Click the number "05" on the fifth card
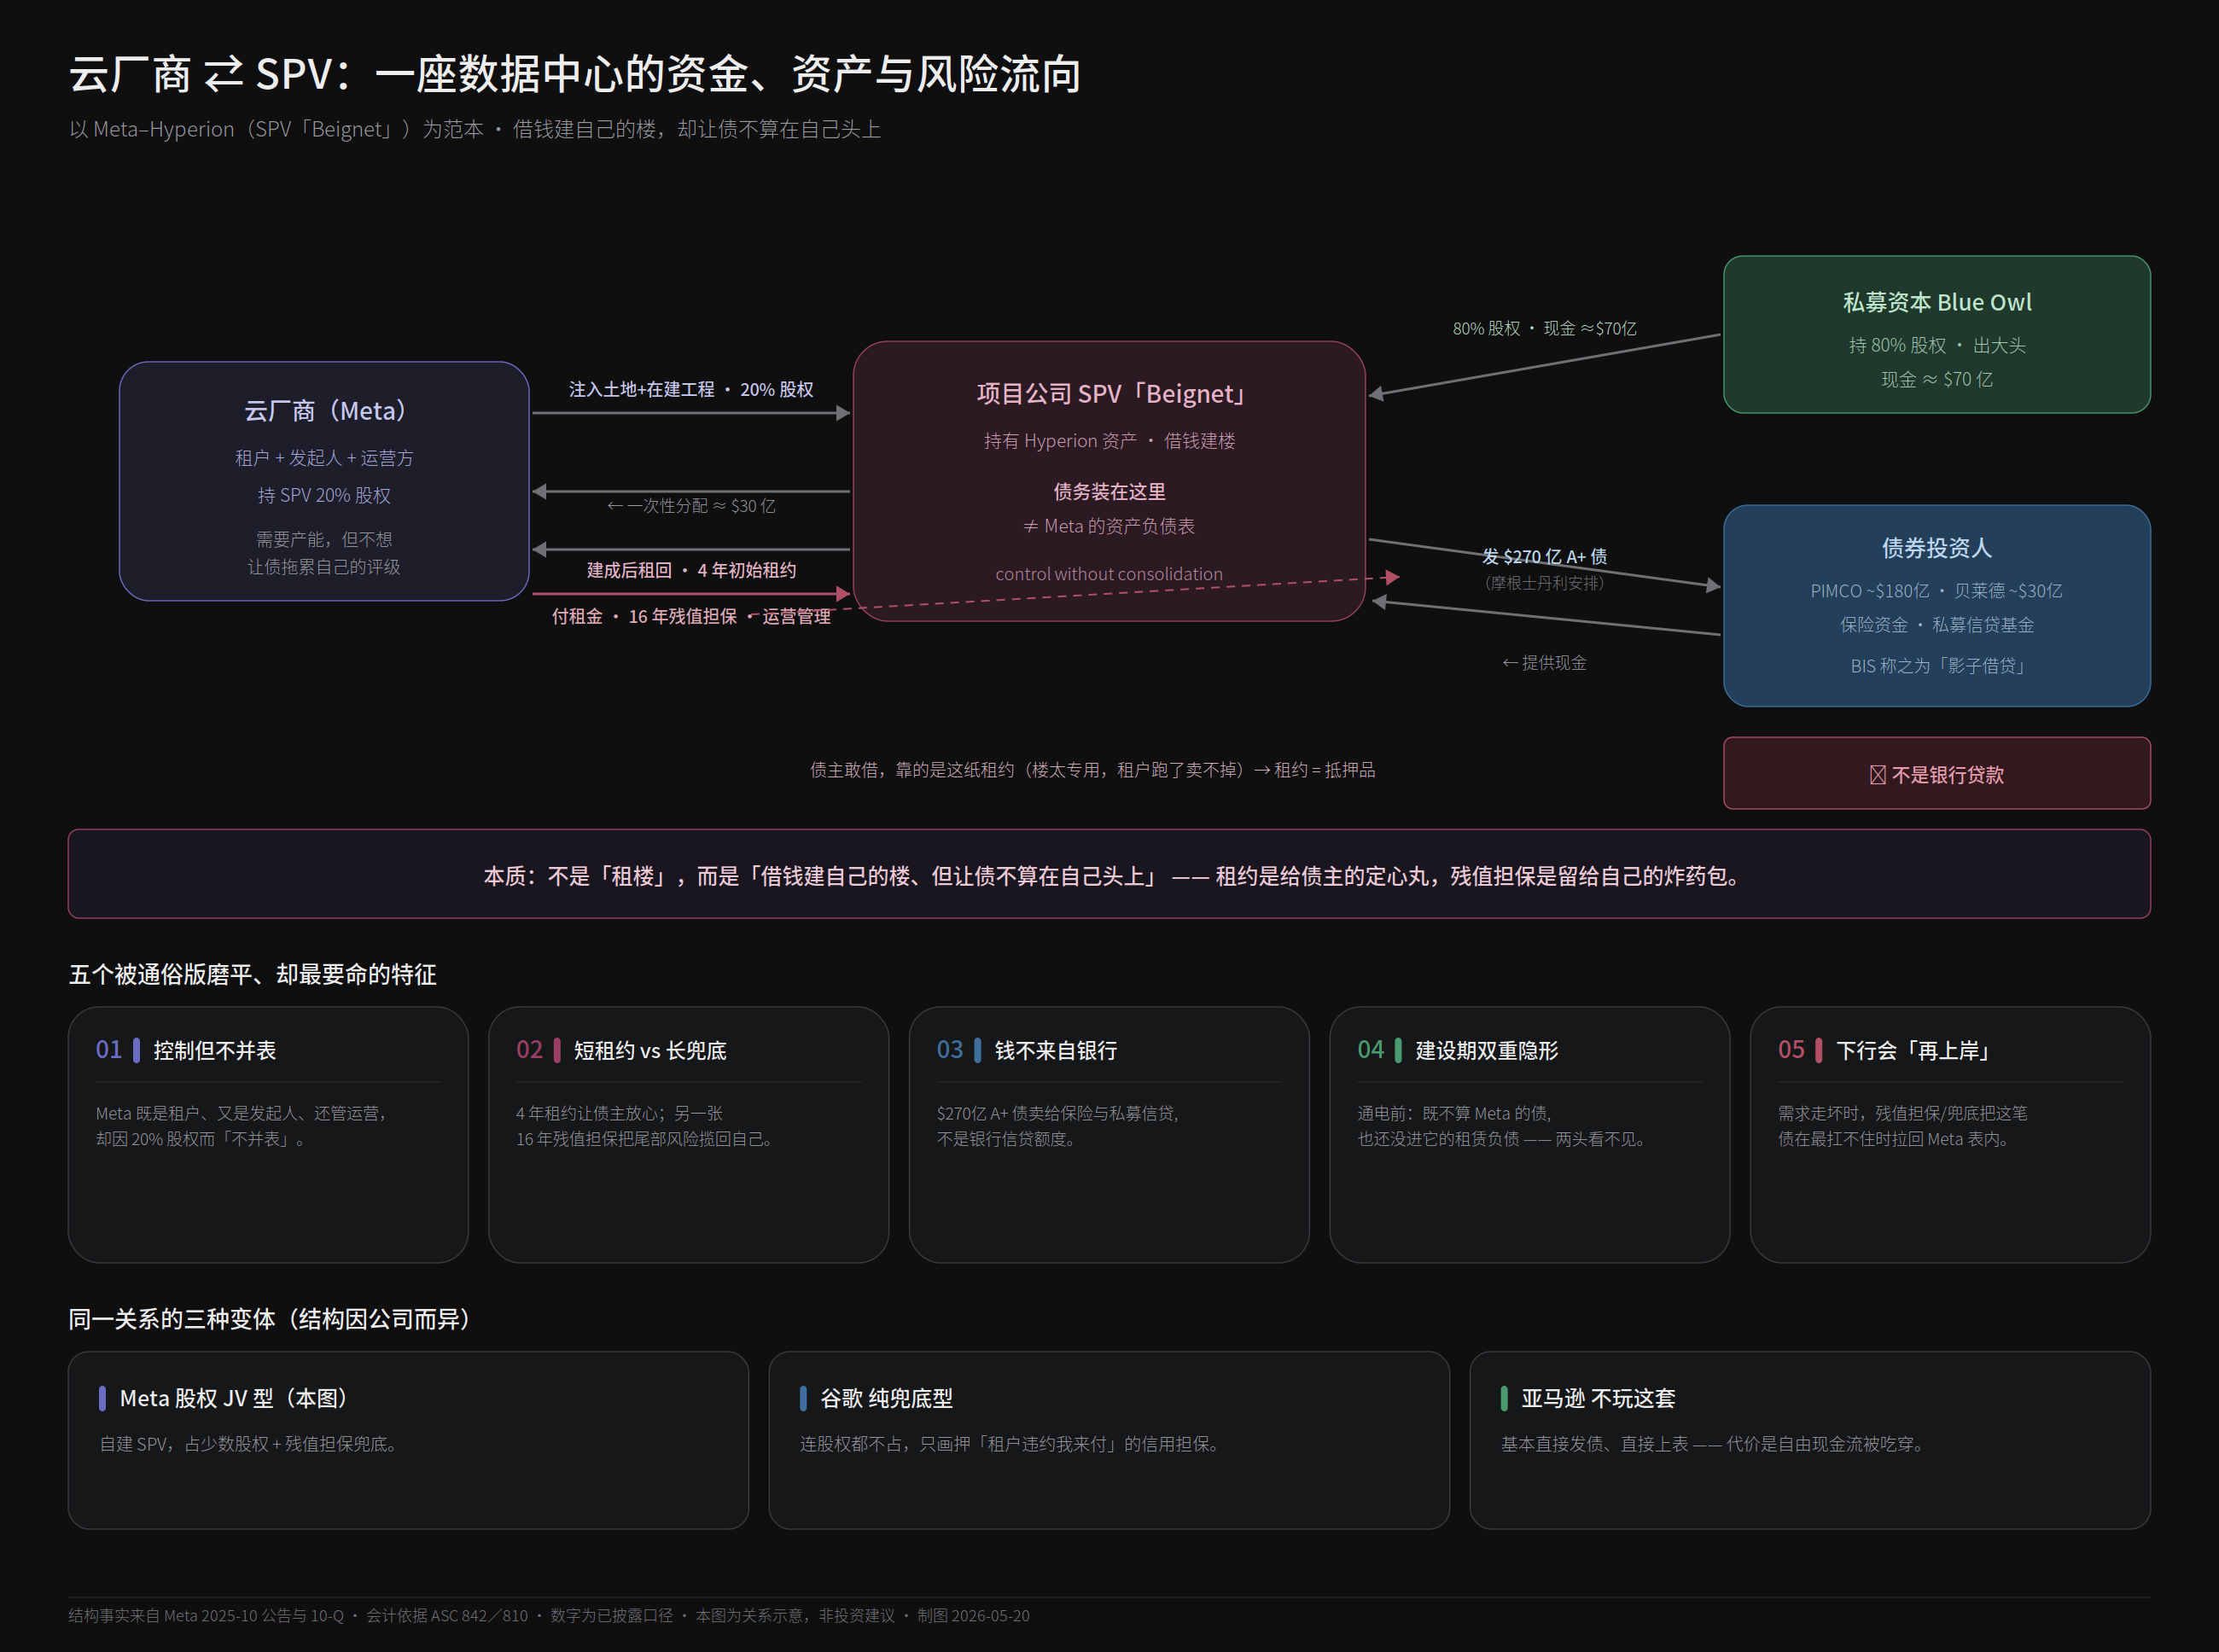2219x1652 pixels. click(x=1791, y=1050)
